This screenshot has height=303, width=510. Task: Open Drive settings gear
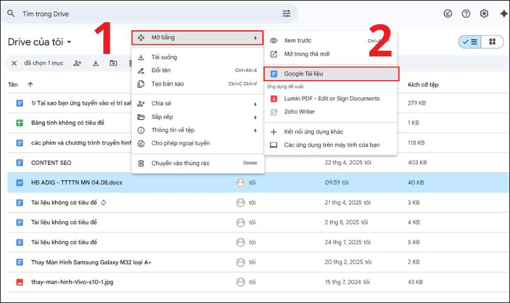tap(484, 14)
